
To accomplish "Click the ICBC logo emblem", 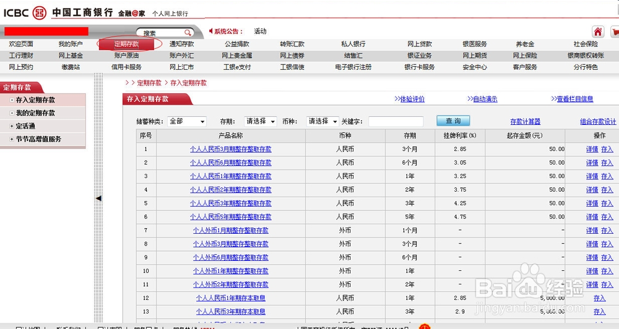I will coord(39,12).
